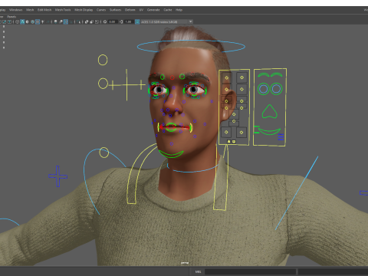The height and width of the screenshot is (276, 368).
Task: Click the Motion Blur icon
Action: click(61, 21)
